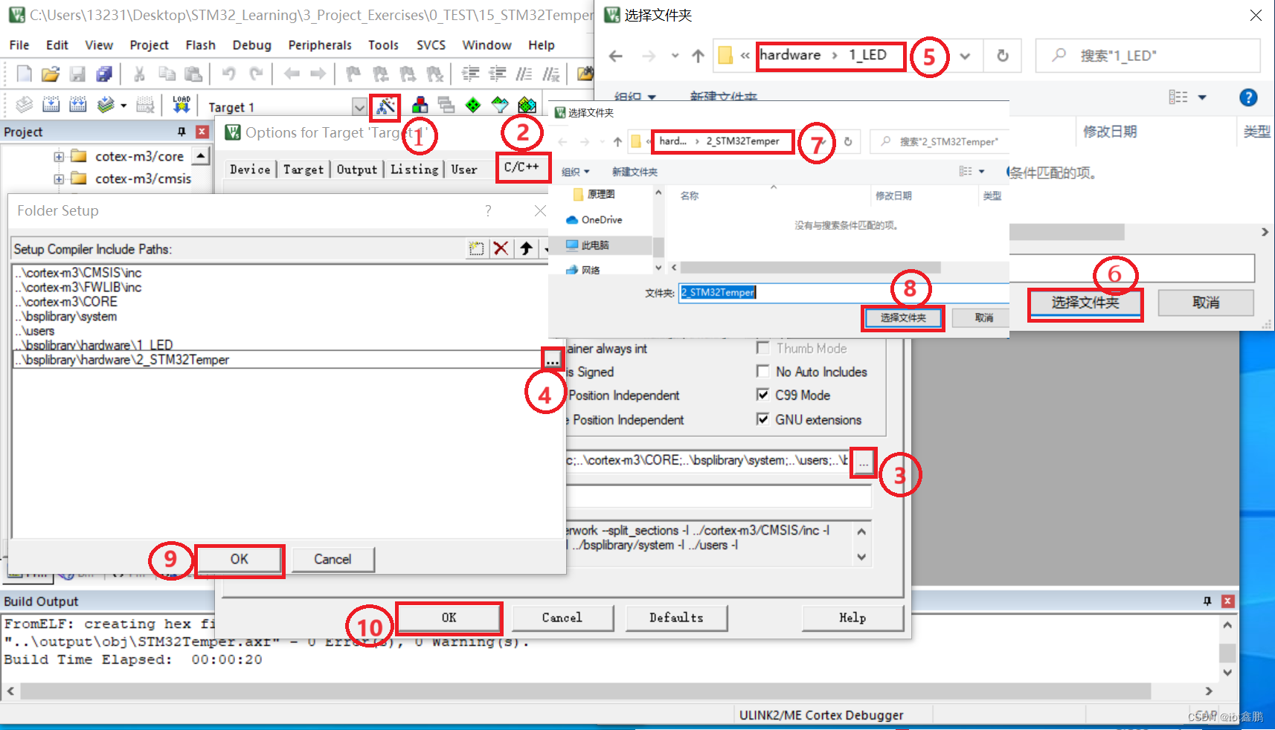Screen dimensions: 1275x730
Task: Move include path up arrow icon
Action: coord(527,248)
